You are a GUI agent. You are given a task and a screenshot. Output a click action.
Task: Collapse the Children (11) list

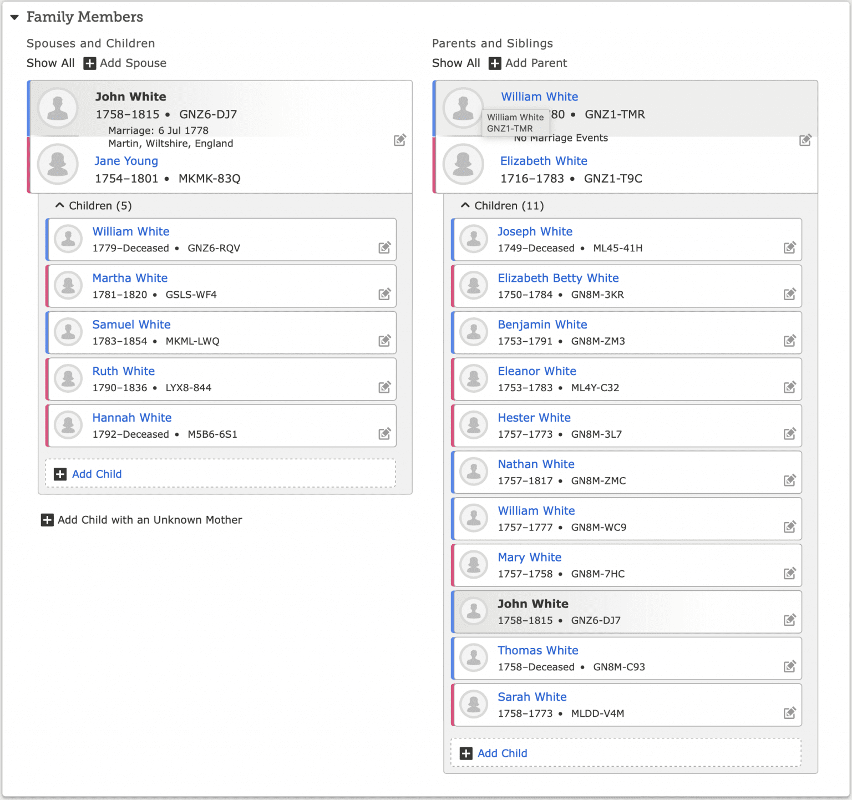point(465,205)
